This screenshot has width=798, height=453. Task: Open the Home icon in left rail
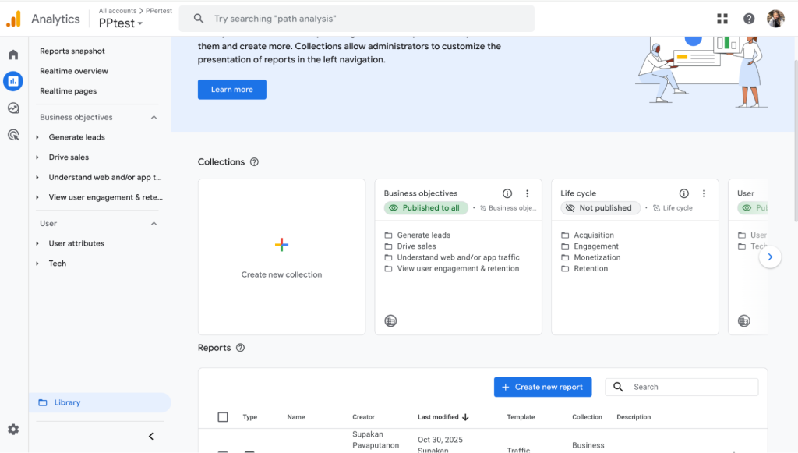[13, 55]
